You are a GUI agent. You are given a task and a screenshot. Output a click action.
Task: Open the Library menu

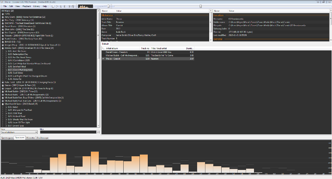click(x=37, y=7)
